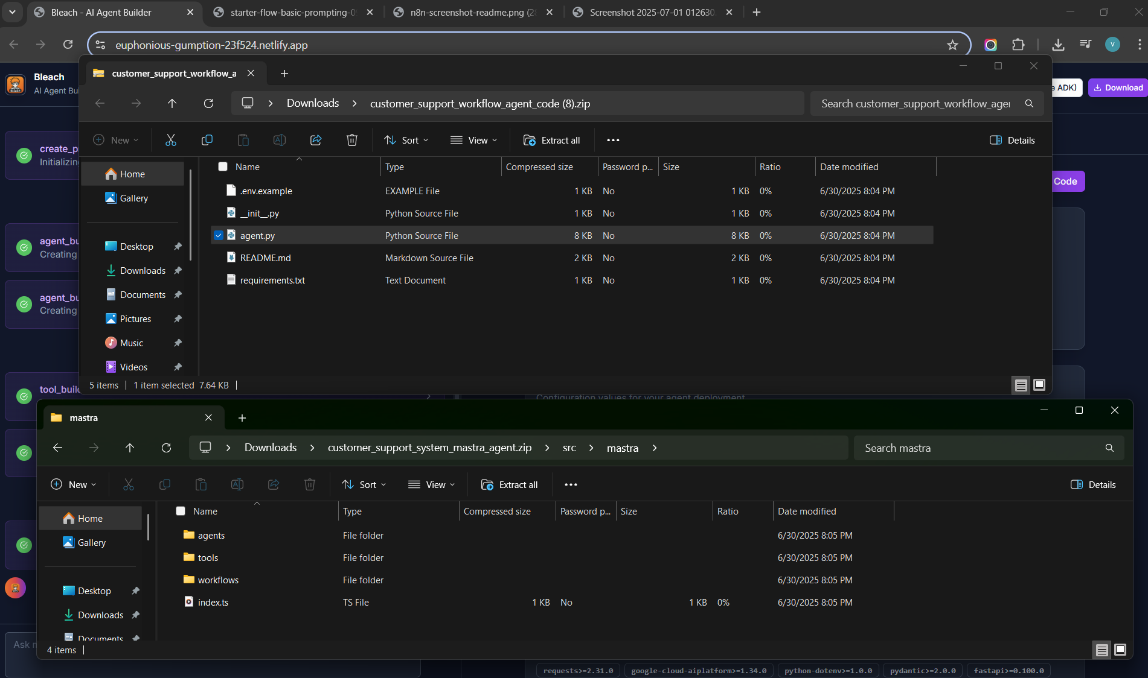Click Extract all in the upper Explorer toolbar
This screenshot has height=678, width=1148.
tap(551, 140)
